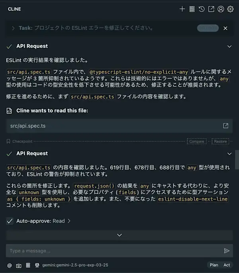239x273 pixels.
Task: Open MCP servers icon in header
Action: click(x=192, y=9)
